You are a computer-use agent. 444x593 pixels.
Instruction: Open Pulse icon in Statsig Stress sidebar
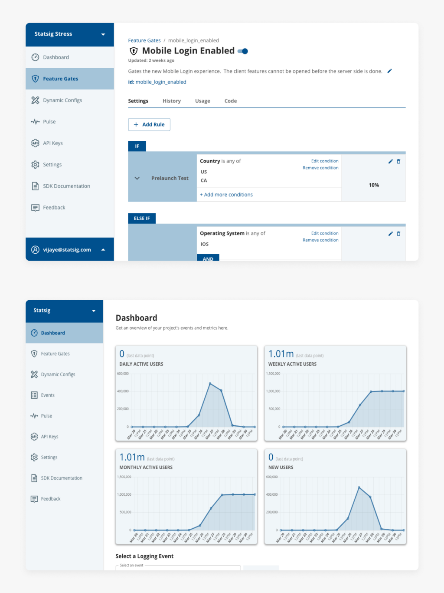(x=35, y=122)
